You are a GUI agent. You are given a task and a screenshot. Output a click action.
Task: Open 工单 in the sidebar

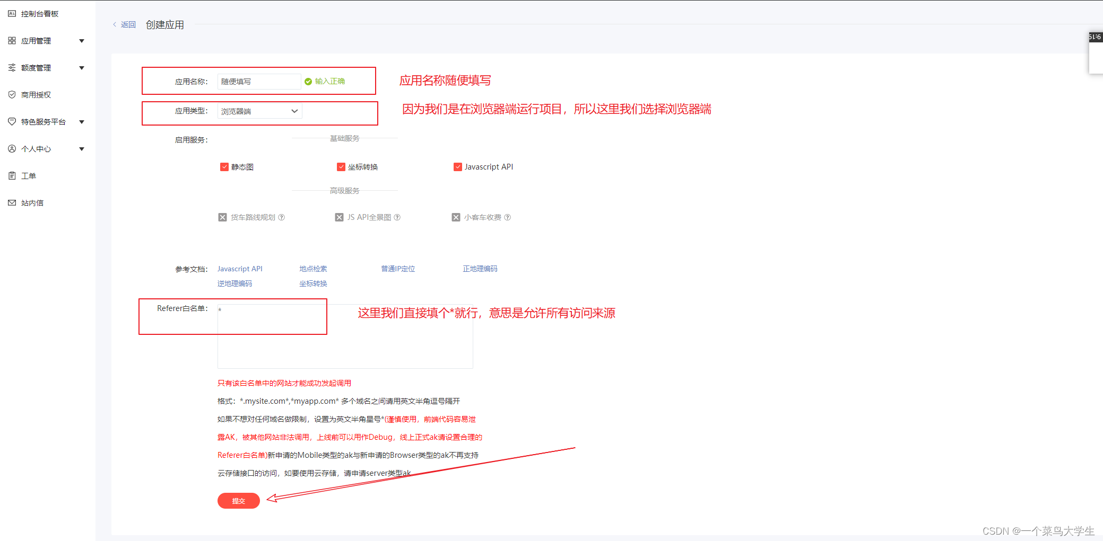point(29,176)
